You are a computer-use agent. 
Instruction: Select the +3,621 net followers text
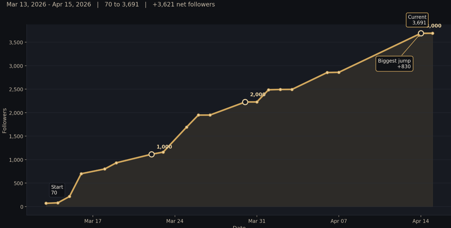tap(183, 4)
